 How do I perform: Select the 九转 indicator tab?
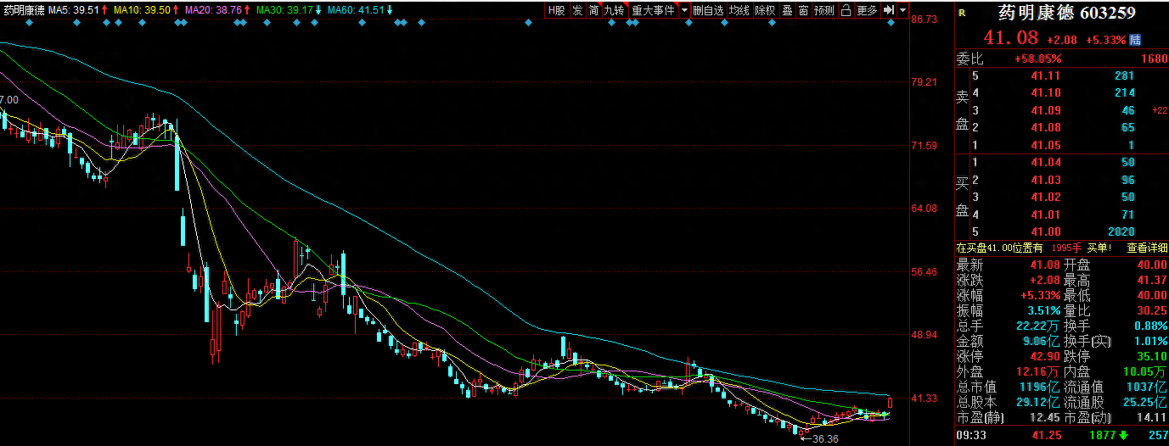coord(614,10)
